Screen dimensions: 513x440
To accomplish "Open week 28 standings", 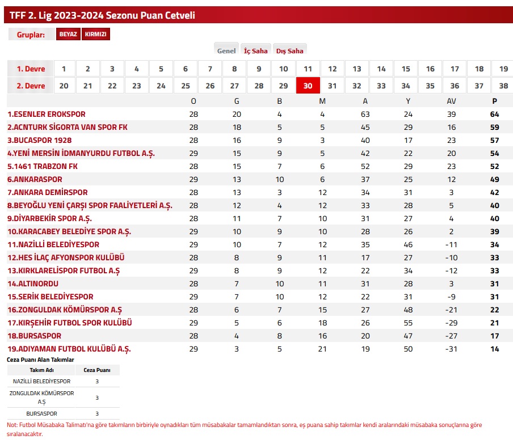I will click(x=259, y=86).
